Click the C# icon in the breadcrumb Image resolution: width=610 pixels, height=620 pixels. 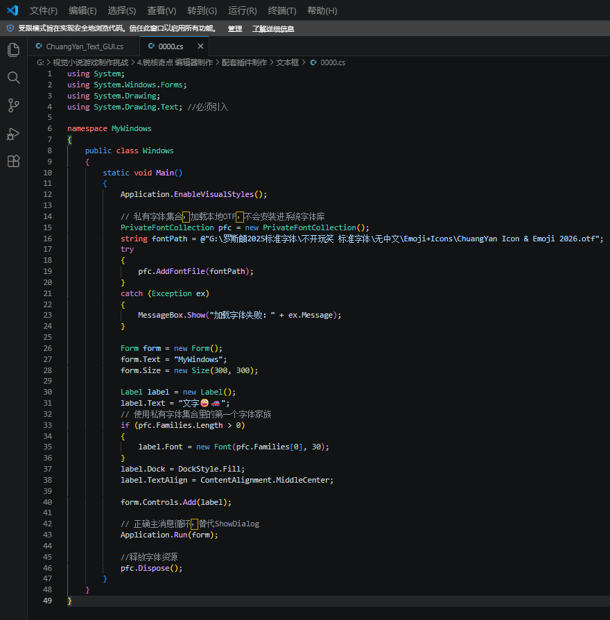[x=313, y=62]
